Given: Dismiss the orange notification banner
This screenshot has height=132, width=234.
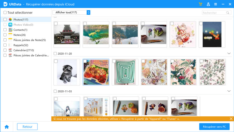Looking at the screenshot, I should (x=231, y=119).
